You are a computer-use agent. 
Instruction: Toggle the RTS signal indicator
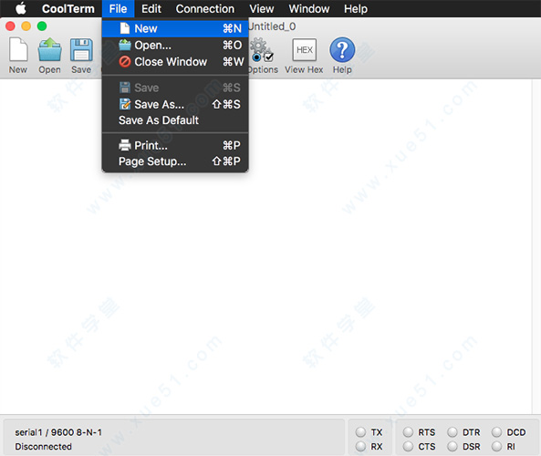408,432
